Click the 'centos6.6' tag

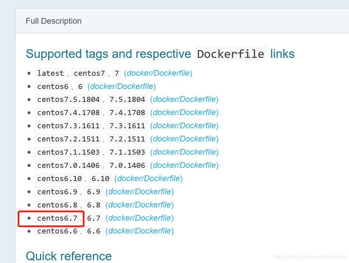[57, 231]
